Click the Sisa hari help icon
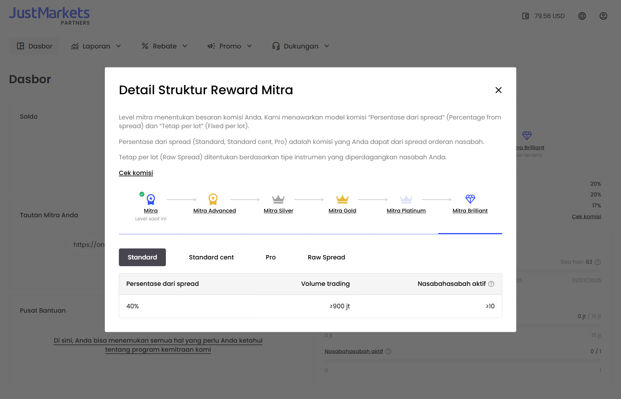The image size is (621, 399). (x=598, y=262)
